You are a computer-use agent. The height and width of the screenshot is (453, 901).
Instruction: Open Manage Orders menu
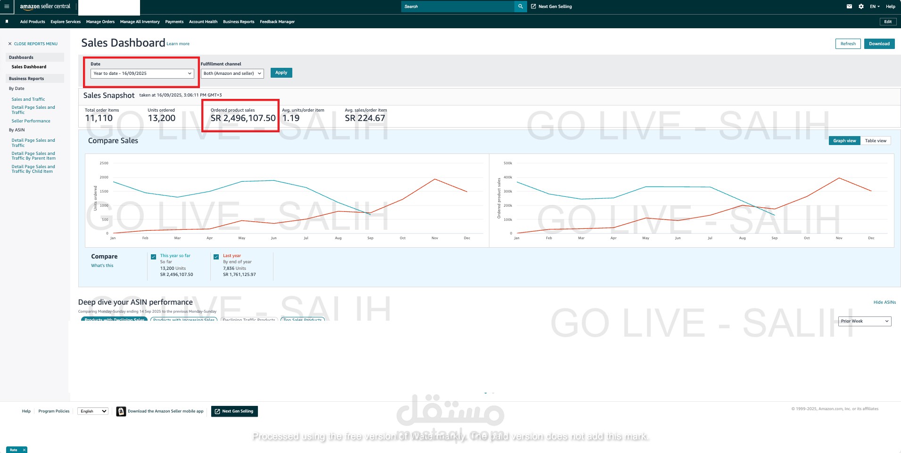click(100, 22)
